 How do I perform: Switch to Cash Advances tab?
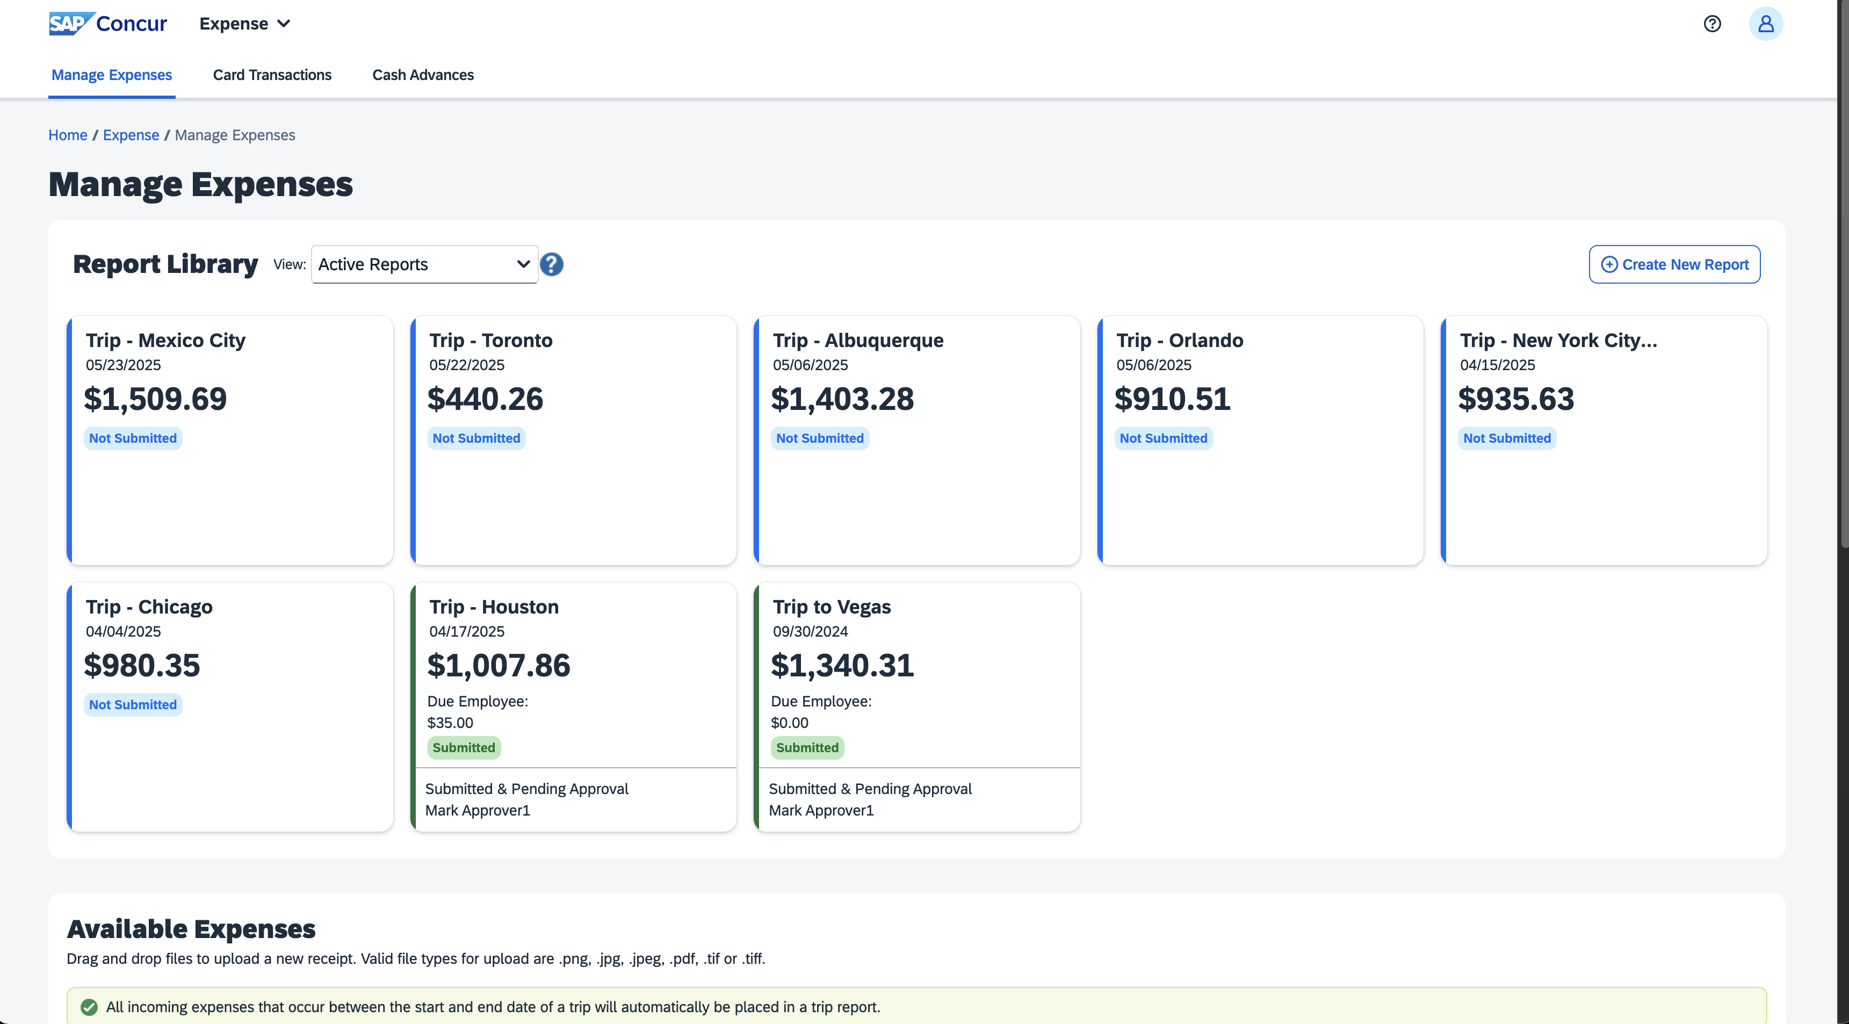(423, 75)
